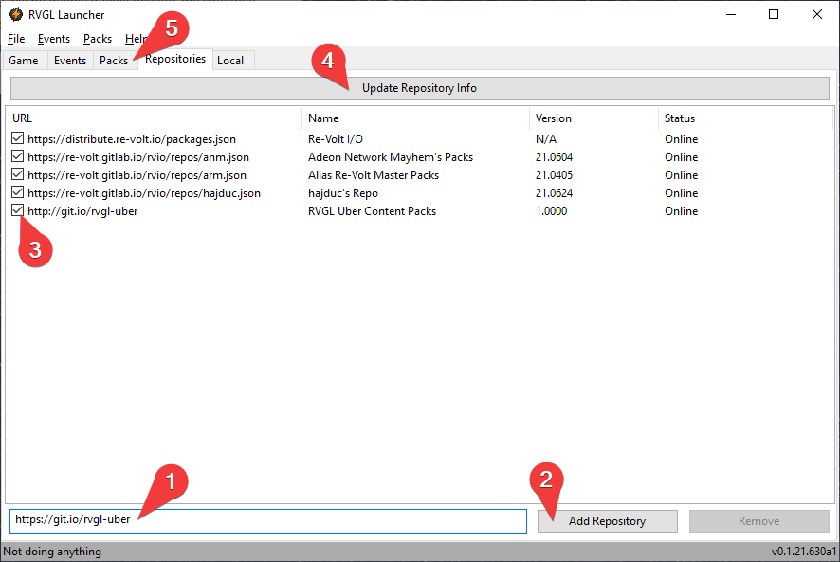Click version 21.0624 cell
Image resolution: width=840 pixels, height=562 pixels.
554,193
